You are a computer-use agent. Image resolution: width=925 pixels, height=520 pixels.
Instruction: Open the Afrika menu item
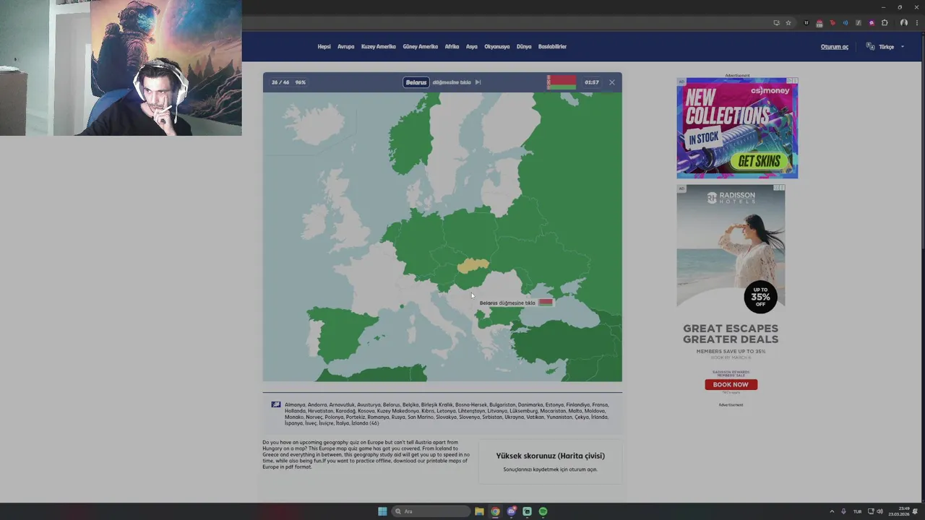coord(452,46)
